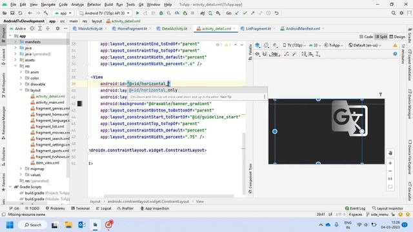The image size is (413, 232).
Task: Toggle the Component Tree panel
Action: tap(250, 179)
